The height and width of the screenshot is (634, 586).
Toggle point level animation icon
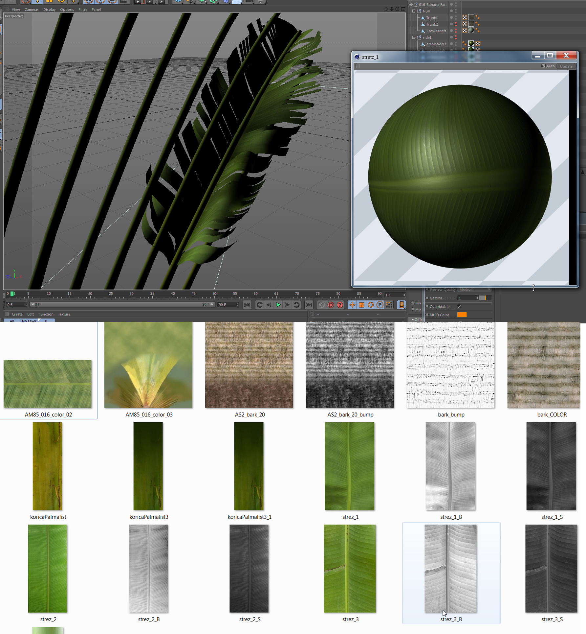(389, 305)
